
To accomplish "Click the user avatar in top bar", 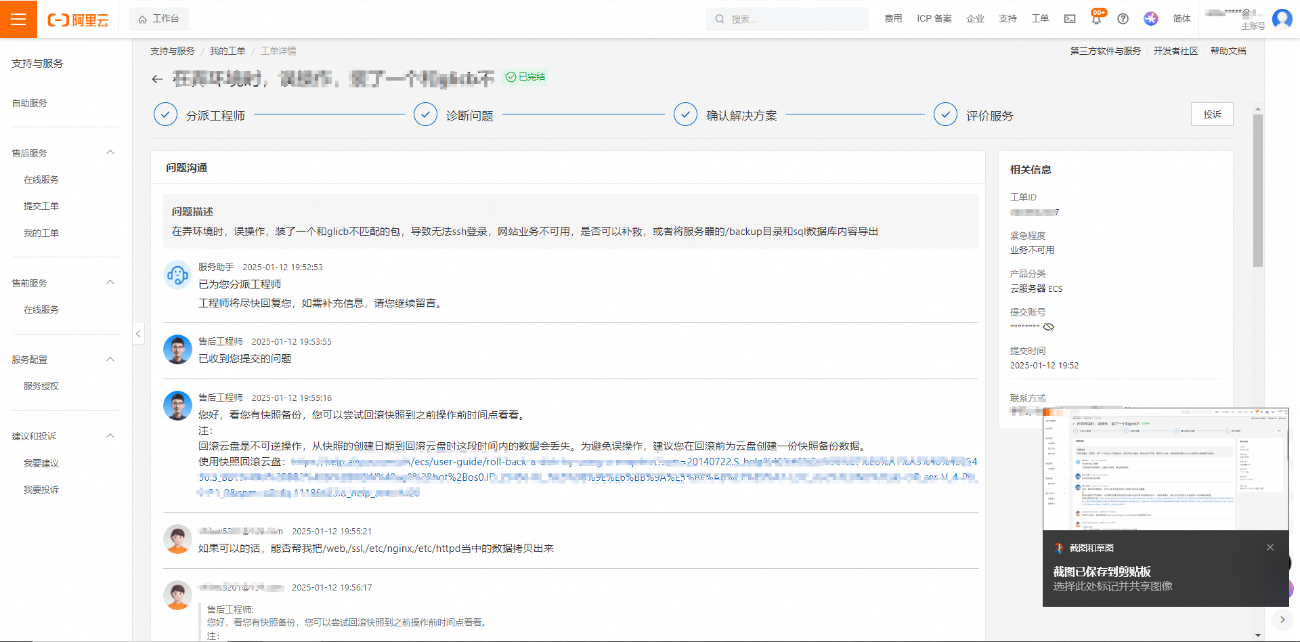I will click(x=1282, y=18).
